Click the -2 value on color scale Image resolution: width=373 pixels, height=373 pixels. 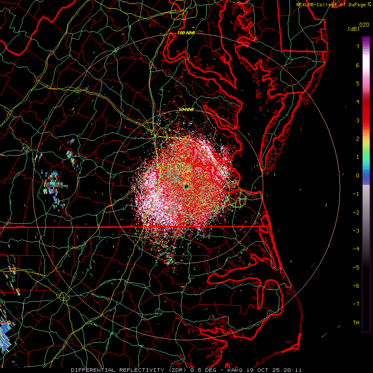[356, 213]
